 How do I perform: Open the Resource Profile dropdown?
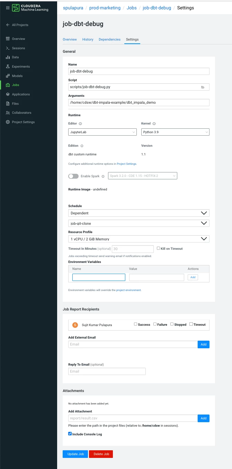coord(139,239)
